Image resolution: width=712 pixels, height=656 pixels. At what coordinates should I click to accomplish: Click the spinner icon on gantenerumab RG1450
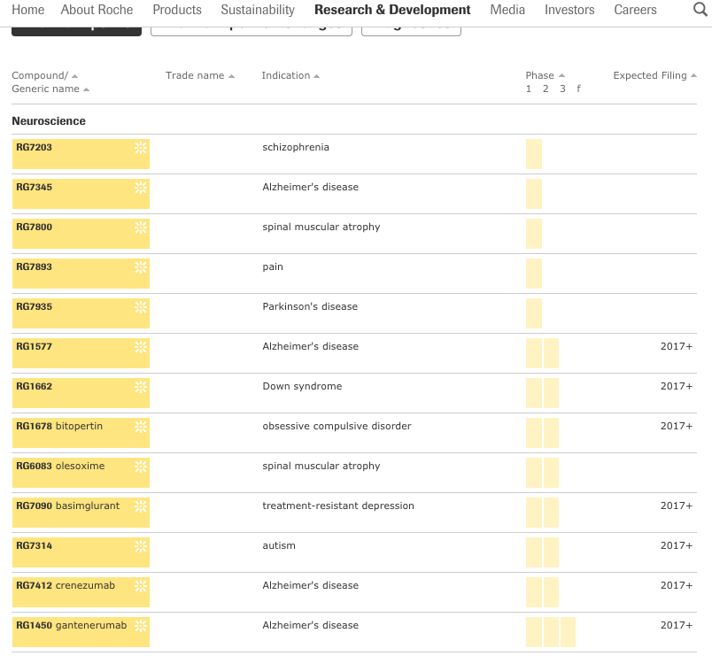point(140,627)
